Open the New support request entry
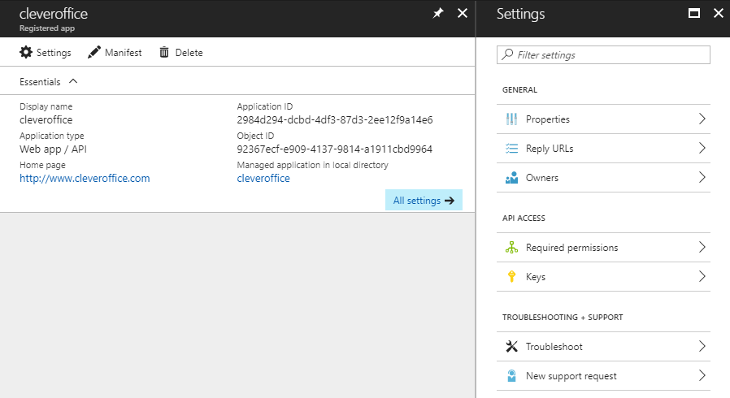The width and height of the screenshot is (730, 398). tap(603, 376)
